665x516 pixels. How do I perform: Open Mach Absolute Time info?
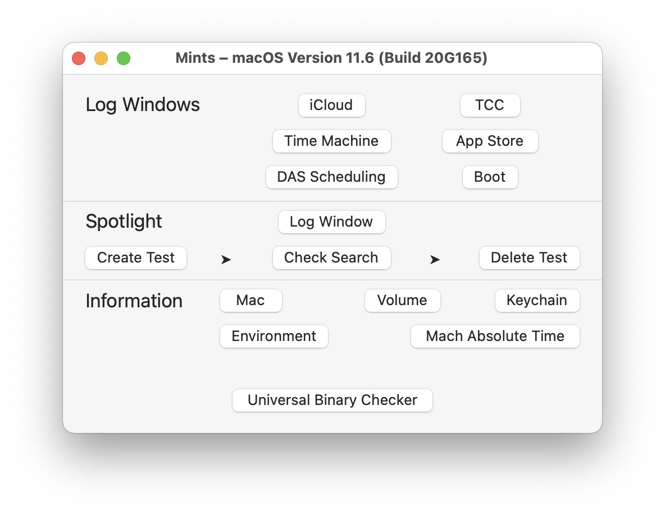[495, 337]
